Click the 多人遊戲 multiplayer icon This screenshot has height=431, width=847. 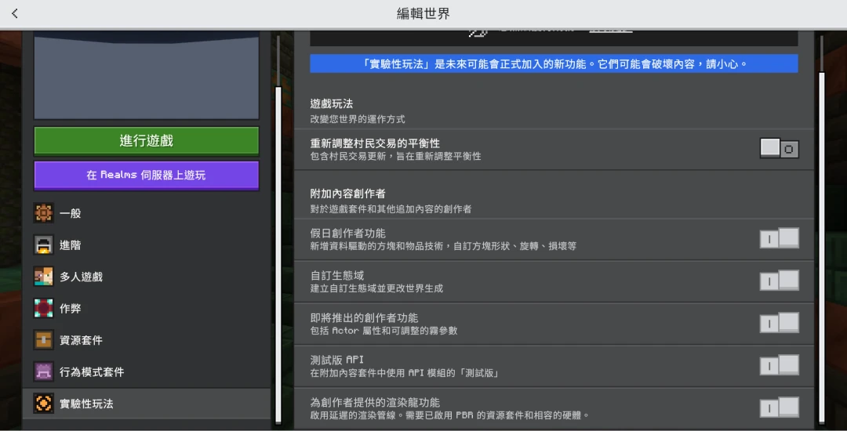(44, 277)
